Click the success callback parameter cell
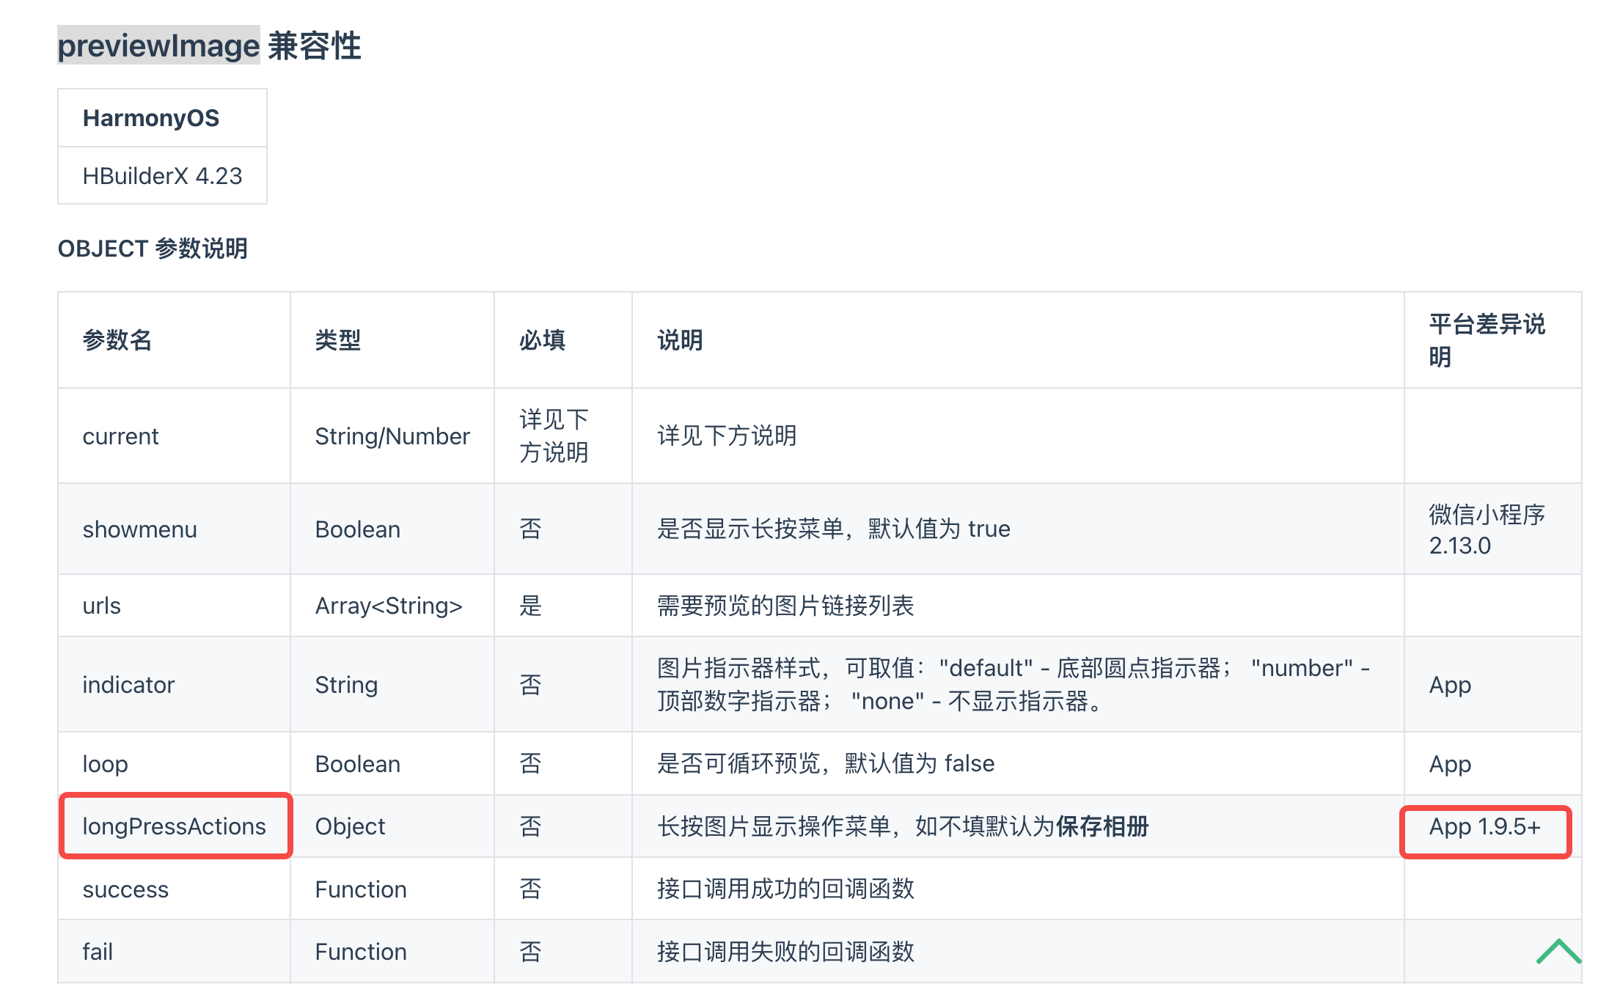 click(x=125, y=889)
